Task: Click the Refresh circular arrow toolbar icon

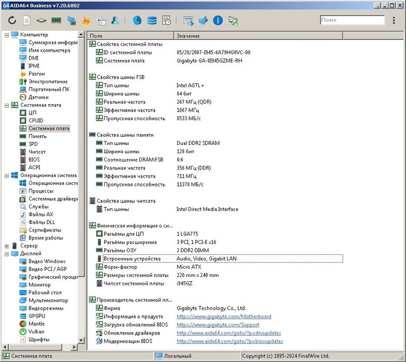Action: click(12, 20)
